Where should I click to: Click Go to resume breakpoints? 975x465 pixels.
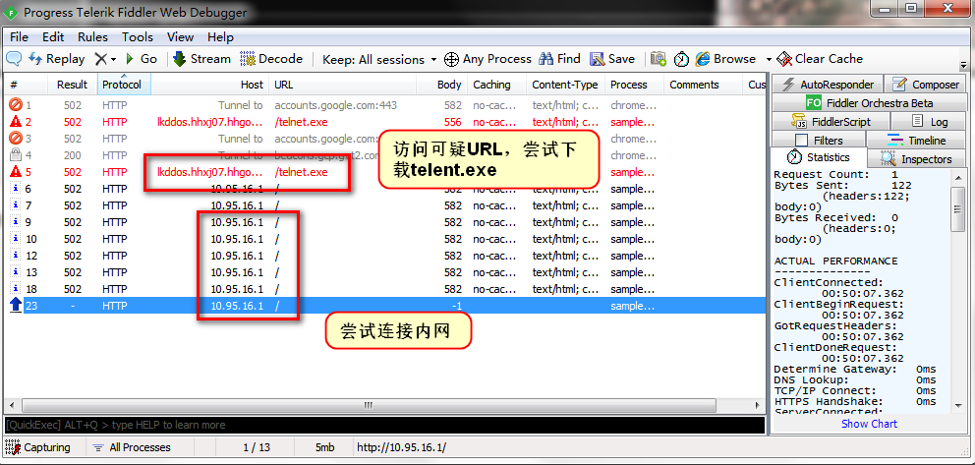142,59
